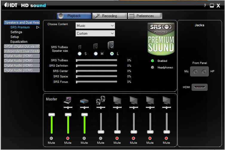
Task: Click the arrow next to SRS Premium
Action: (x=38, y=27)
